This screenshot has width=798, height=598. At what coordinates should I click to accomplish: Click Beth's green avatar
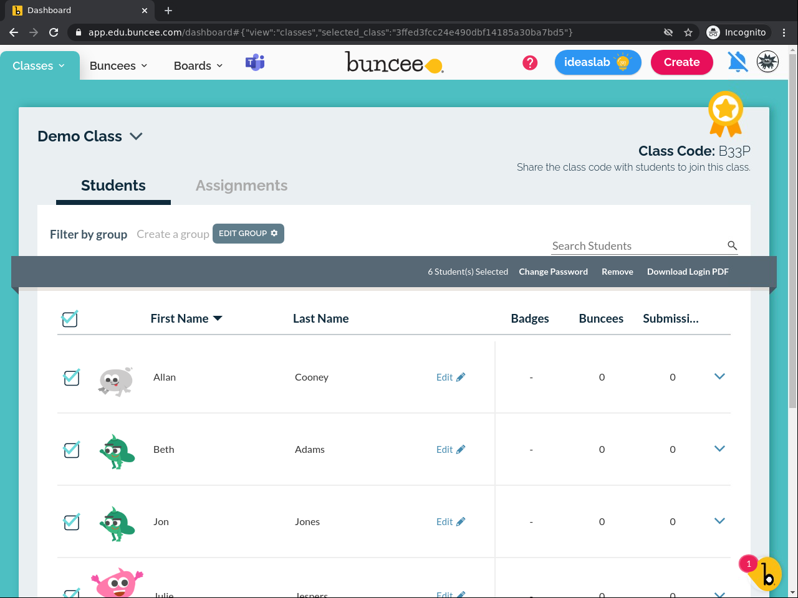[117, 452]
